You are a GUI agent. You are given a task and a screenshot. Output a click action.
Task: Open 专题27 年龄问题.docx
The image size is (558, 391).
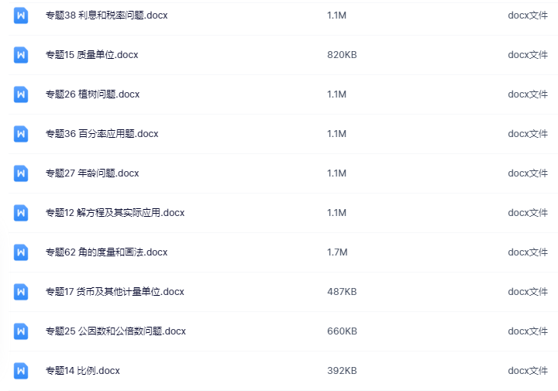click(92, 173)
